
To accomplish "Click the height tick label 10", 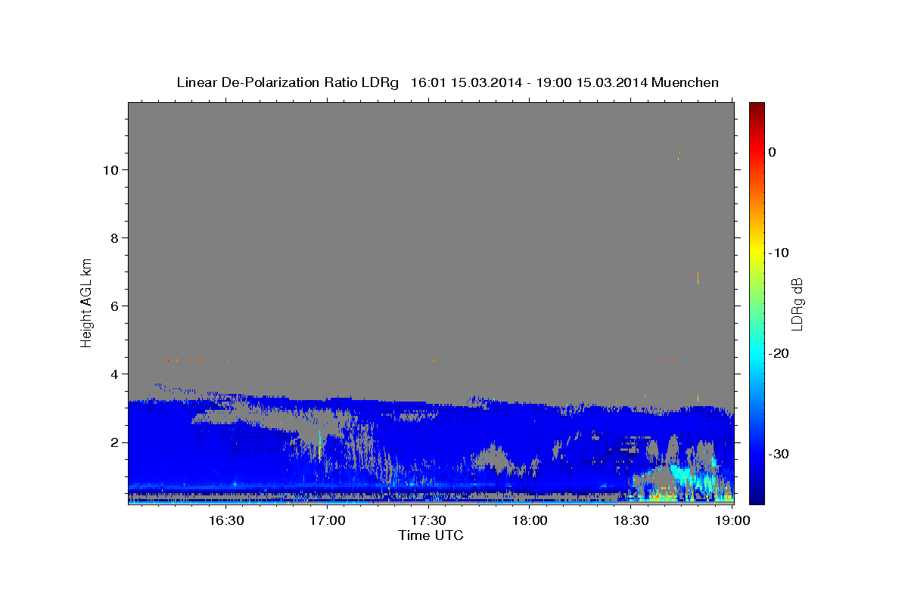I will click(110, 169).
